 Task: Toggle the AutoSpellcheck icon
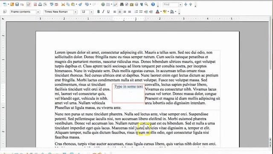56,4
